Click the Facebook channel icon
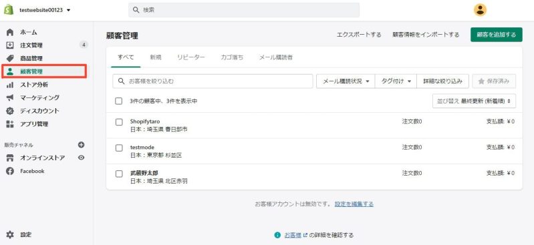 pos(10,171)
